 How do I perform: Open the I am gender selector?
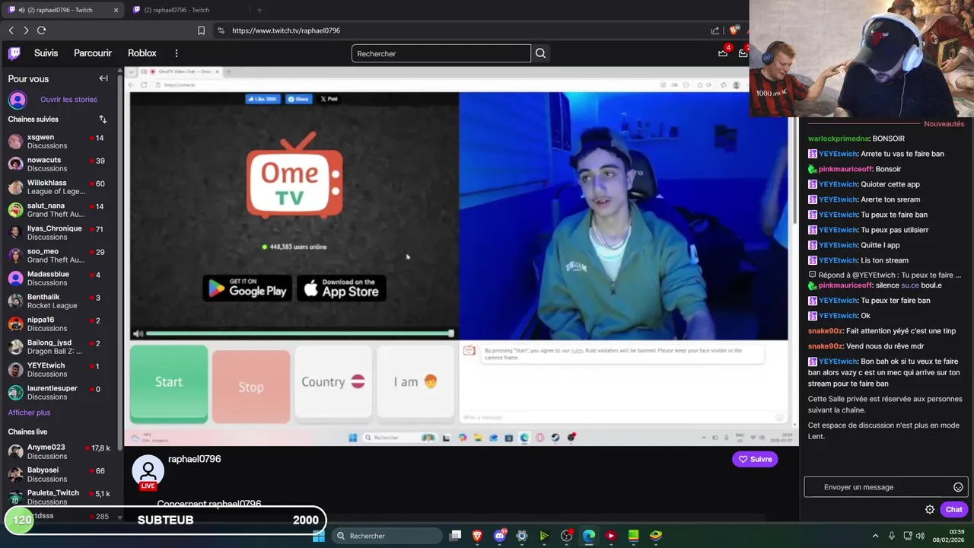coord(415,382)
